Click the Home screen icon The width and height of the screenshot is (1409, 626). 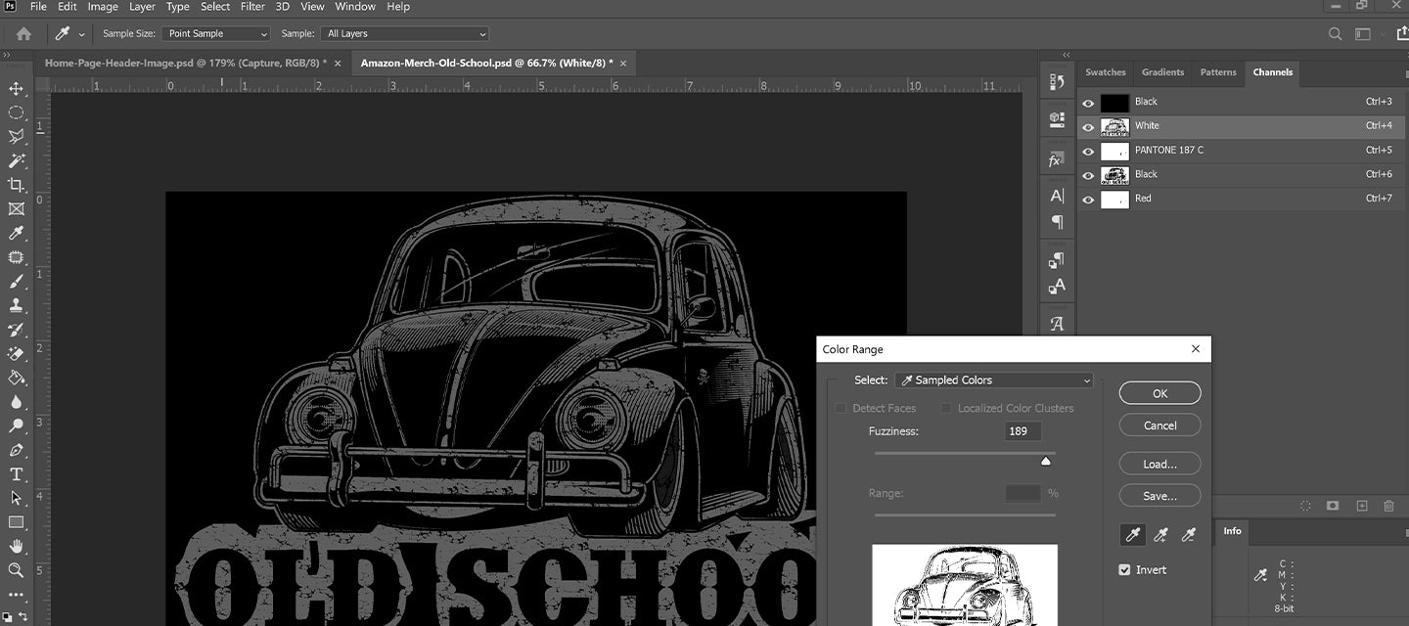click(x=23, y=33)
